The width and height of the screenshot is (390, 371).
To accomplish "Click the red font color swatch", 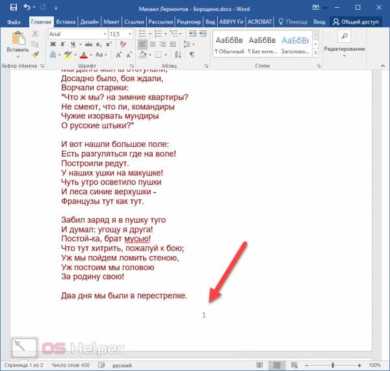I will pos(84,55).
